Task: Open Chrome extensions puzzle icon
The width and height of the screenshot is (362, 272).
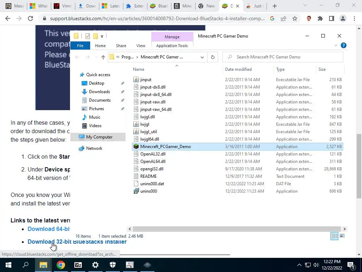Action: pyautogui.click(x=320, y=18)
